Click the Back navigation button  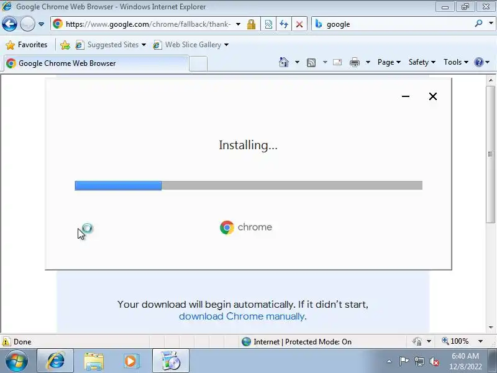[9, 24]
